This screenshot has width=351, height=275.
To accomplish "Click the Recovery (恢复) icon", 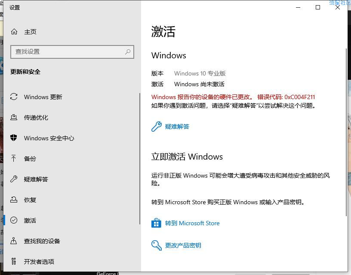I will click(14, 199).
